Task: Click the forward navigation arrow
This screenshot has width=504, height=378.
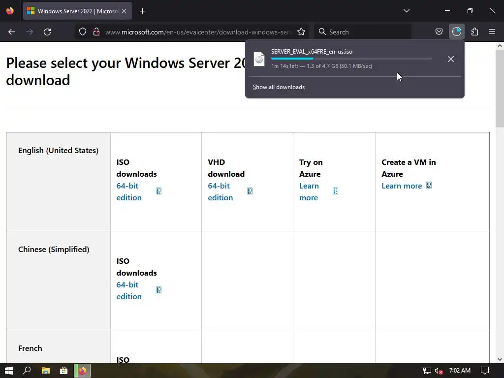Action: [30, 32]
